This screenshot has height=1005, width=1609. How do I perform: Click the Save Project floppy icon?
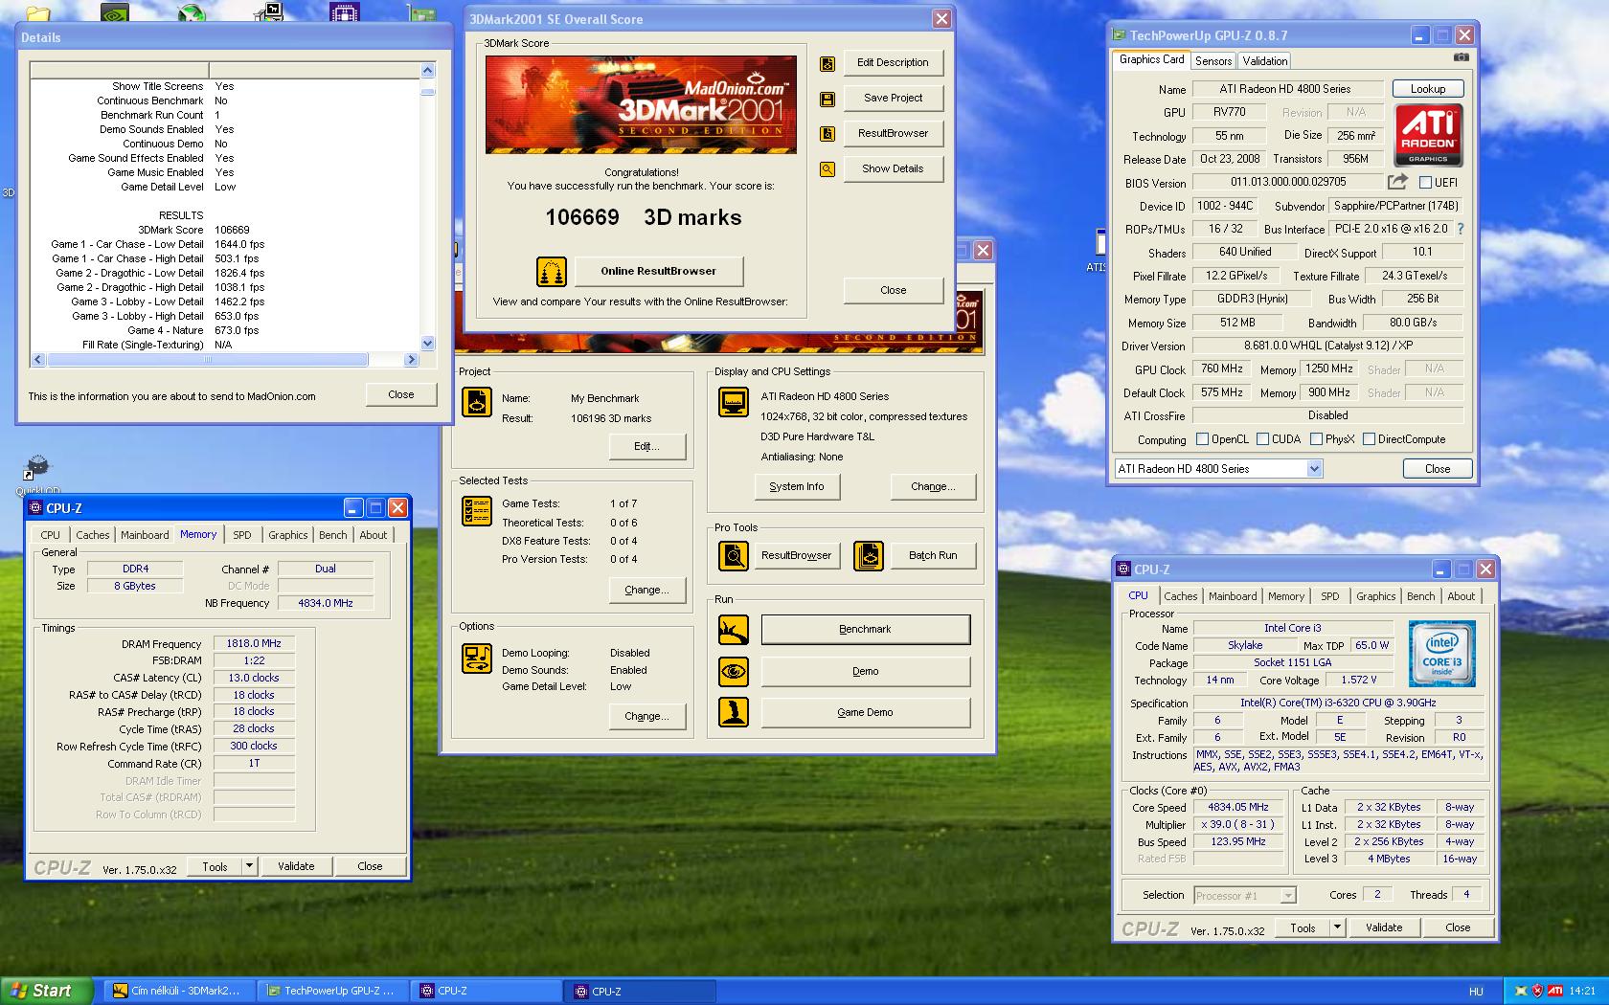tap(827, 100)
